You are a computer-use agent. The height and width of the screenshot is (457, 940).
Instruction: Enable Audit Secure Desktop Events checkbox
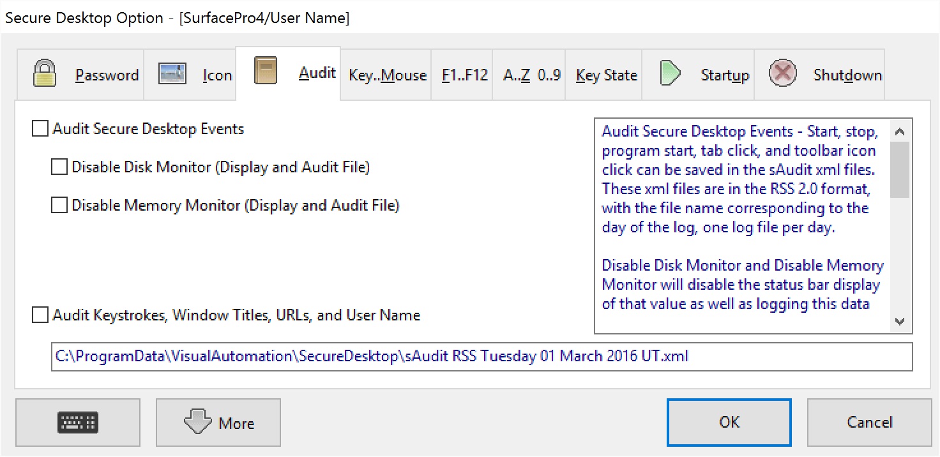(x=40, y=130)
